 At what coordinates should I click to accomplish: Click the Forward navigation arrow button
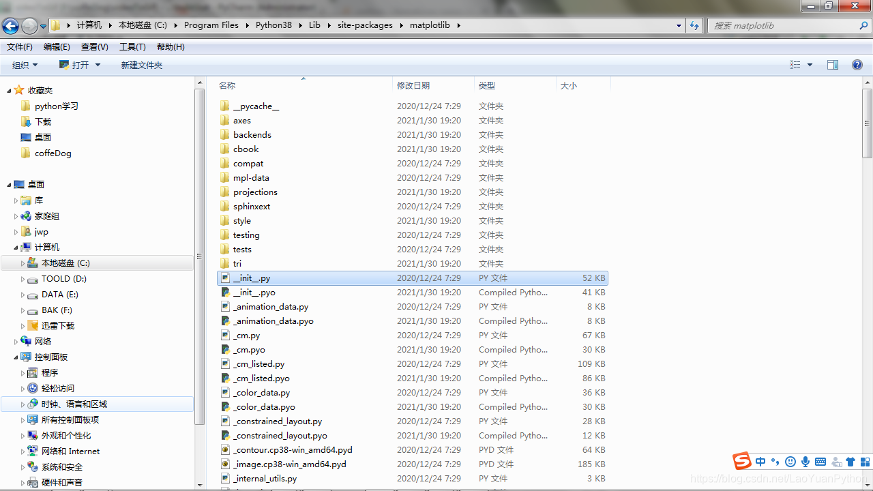pos(29,26)
